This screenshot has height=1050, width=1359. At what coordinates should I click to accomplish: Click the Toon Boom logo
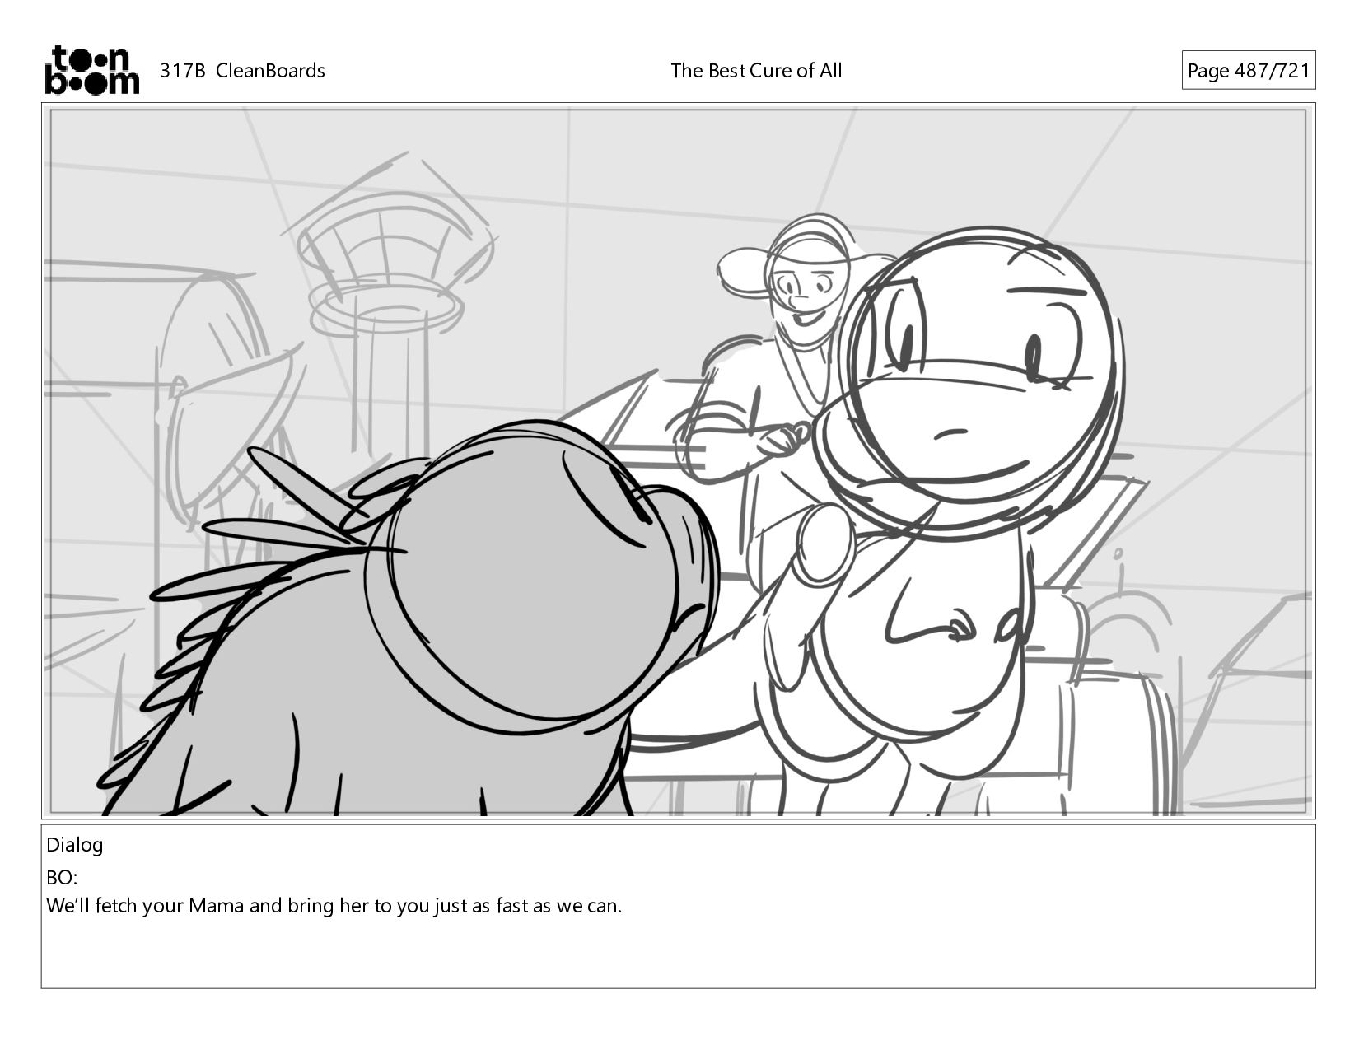coord(91,70)
